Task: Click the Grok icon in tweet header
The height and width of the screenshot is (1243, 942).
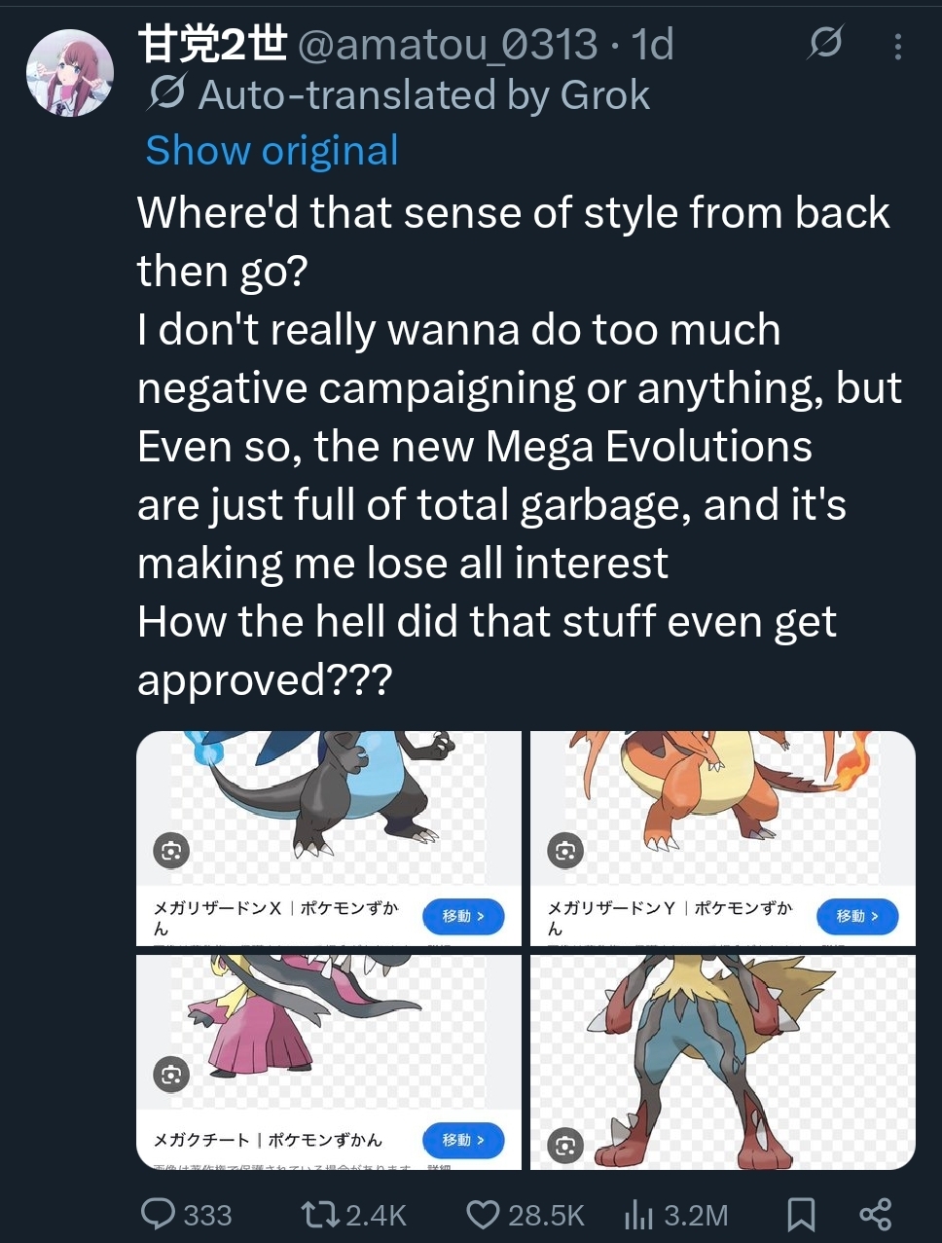Action: pyautogui.click(x=825, y=44)
